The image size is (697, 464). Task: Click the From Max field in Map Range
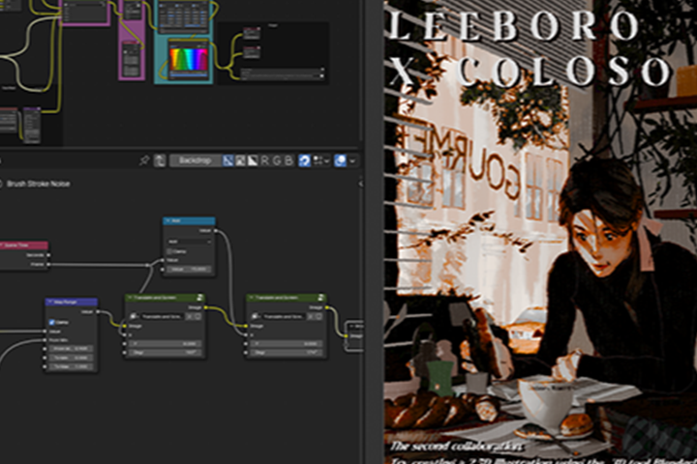tap(71, 349)
